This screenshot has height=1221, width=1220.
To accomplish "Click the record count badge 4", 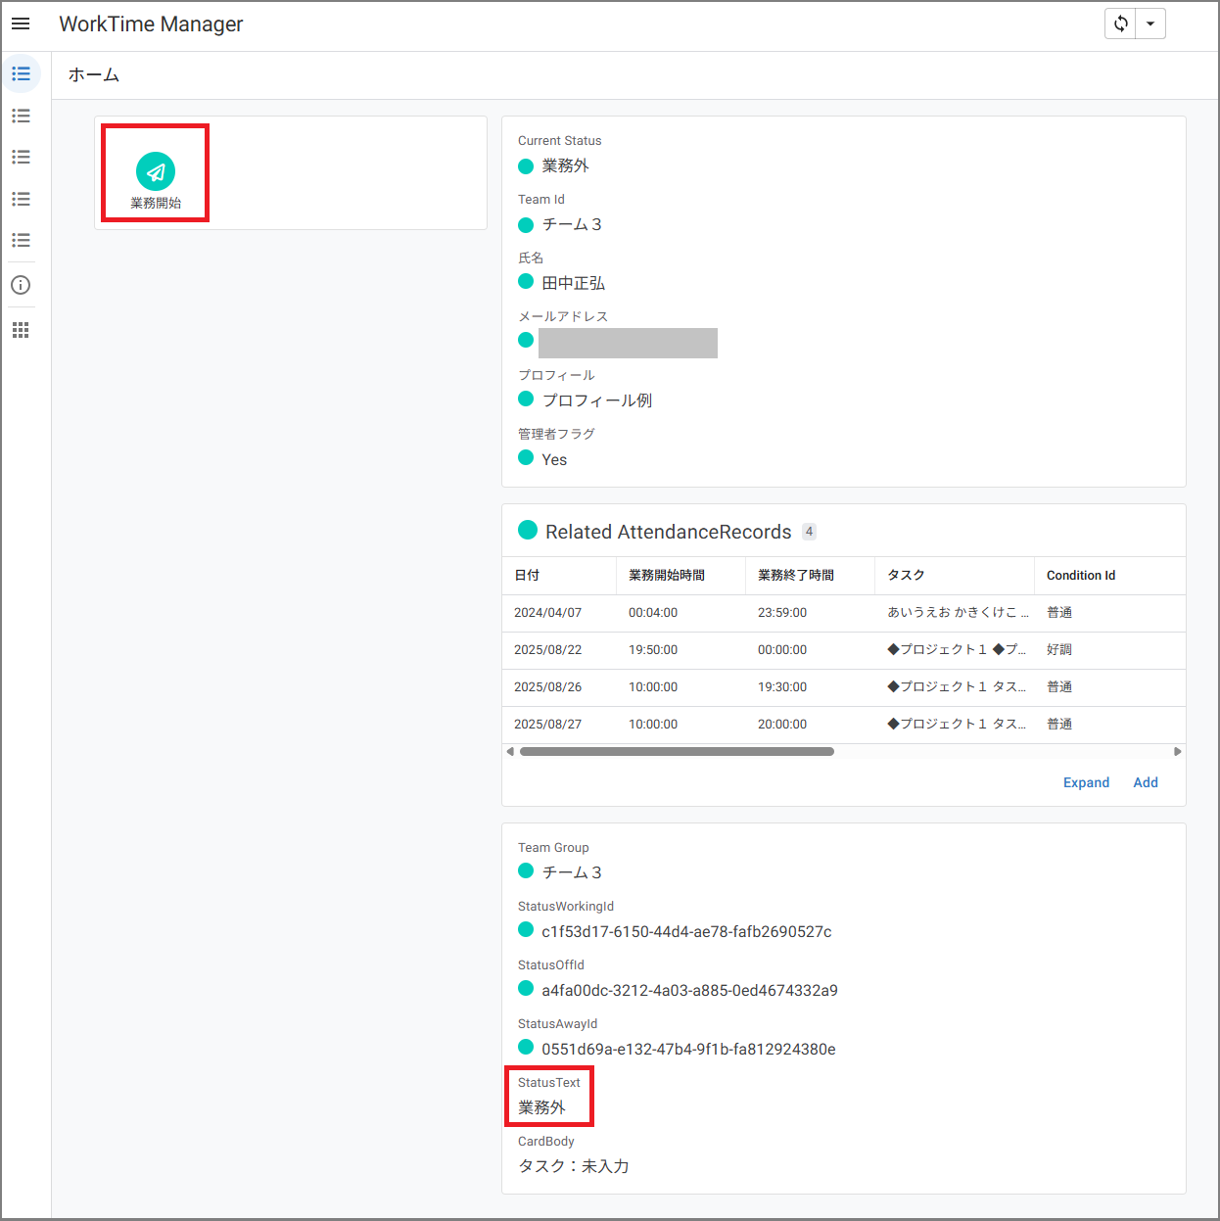I will 809,532.
